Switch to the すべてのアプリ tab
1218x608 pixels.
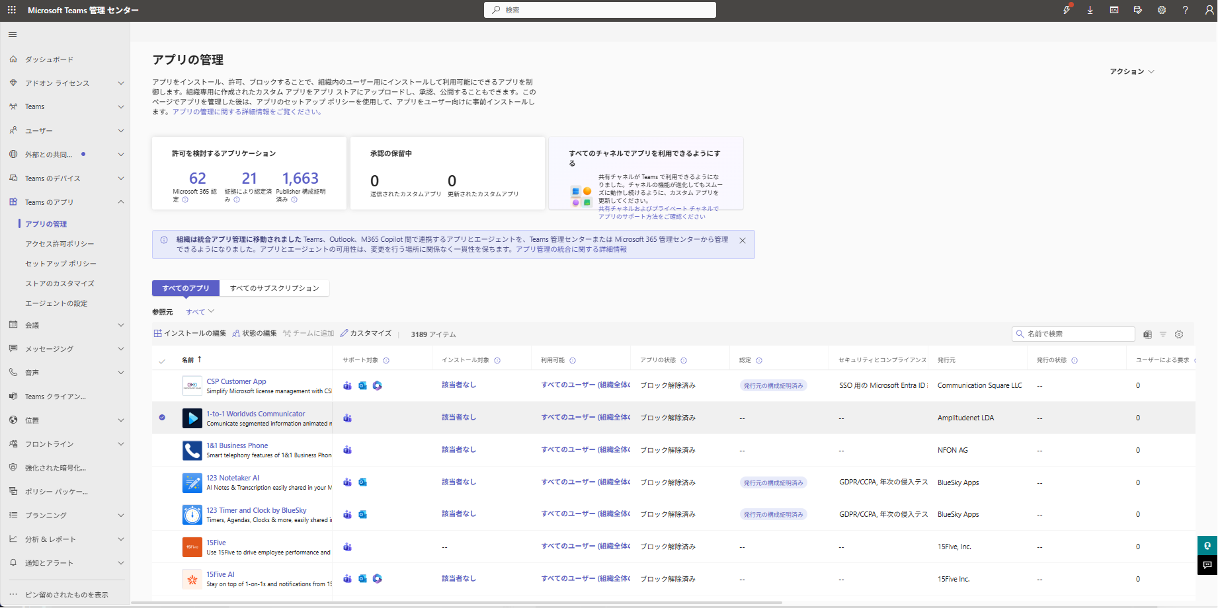(186, 288)
